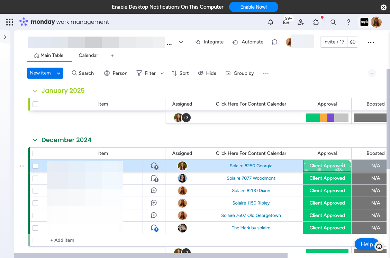Select all items in the January 2025 group
This screenshot has height=258, width=390.
[x=35, y=104]
